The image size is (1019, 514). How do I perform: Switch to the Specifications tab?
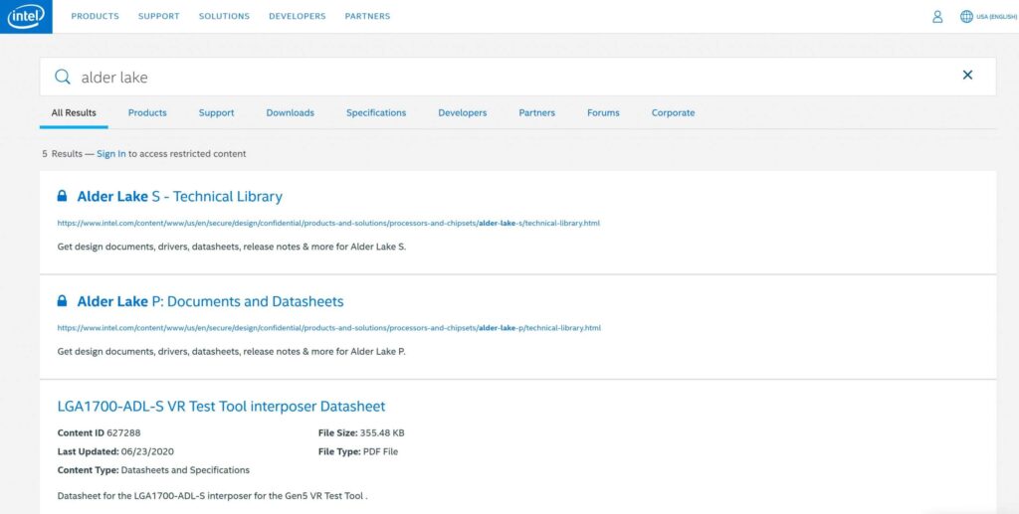[x=375, y=113]
